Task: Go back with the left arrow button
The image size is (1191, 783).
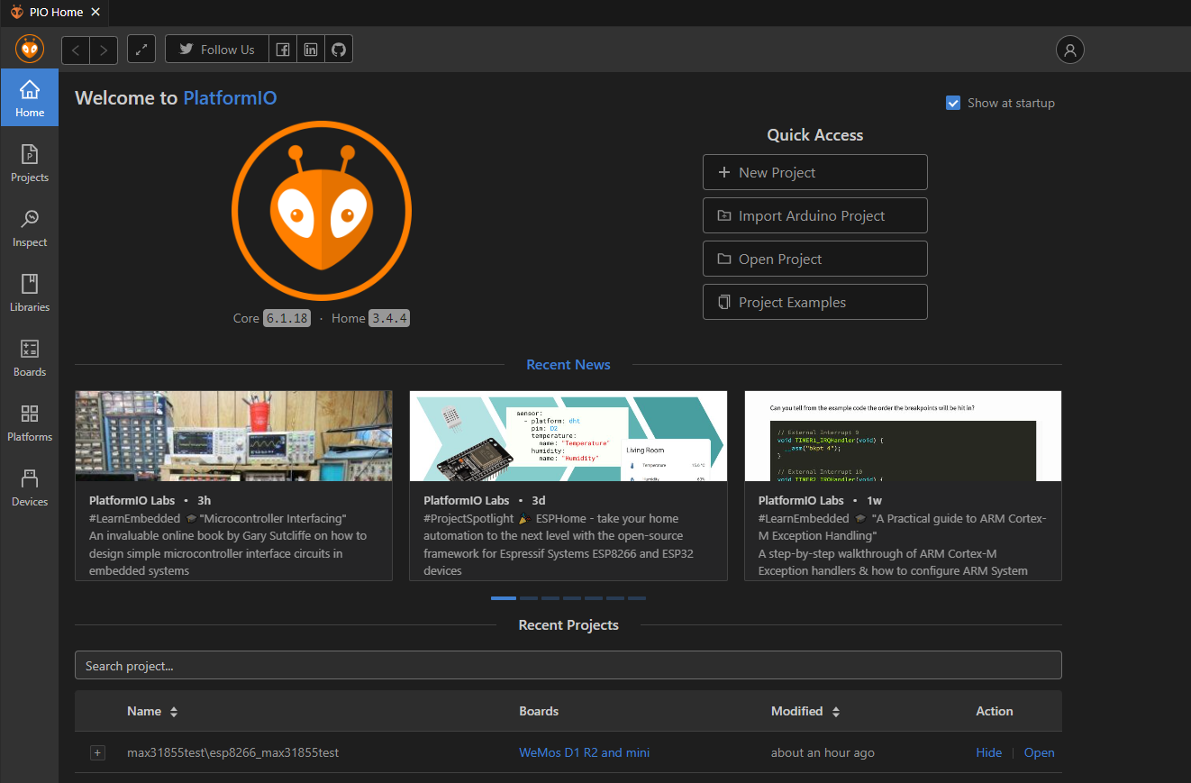Action: (76, 50)
